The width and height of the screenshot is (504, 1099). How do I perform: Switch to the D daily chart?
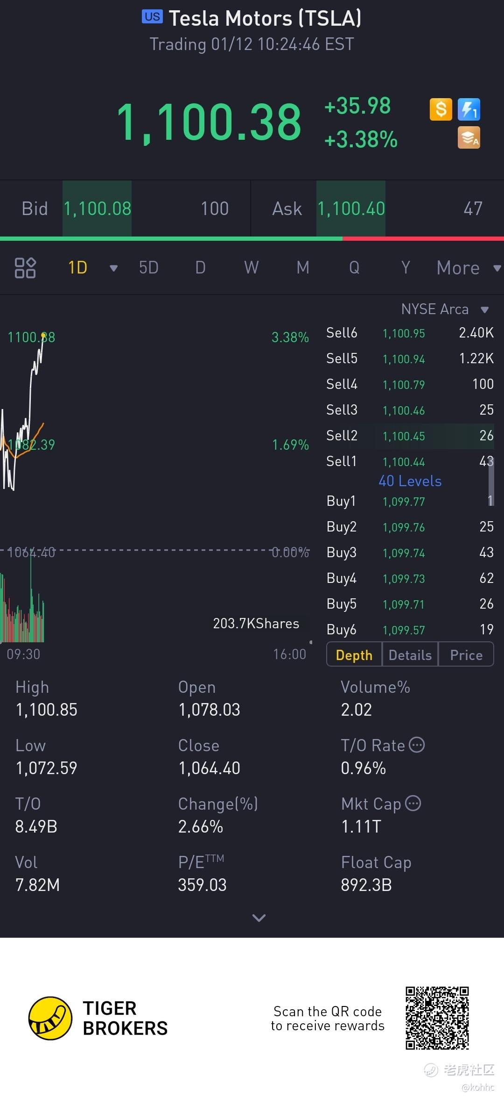tap(200, 268)
